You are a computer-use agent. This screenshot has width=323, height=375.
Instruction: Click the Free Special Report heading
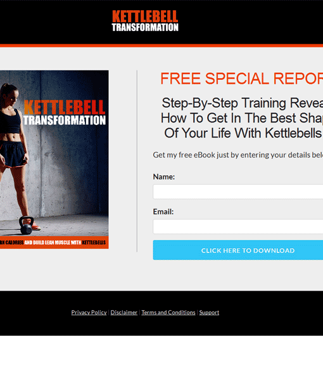point(241,79)
